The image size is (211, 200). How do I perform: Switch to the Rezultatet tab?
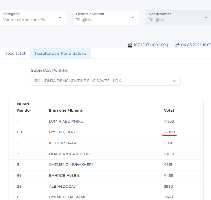[15, 53]
